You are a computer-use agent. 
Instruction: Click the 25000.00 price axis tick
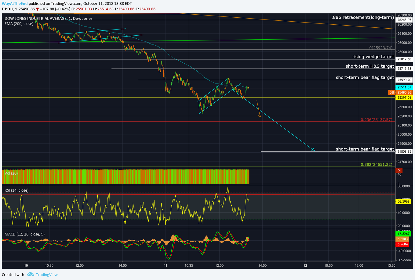click(x=404, y=134)
